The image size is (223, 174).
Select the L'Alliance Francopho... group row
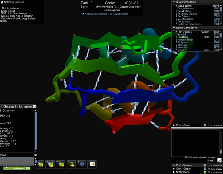197,24
